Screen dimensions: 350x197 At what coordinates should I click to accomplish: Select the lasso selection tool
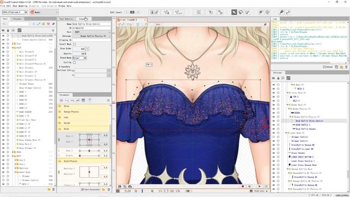coord(241,12)
